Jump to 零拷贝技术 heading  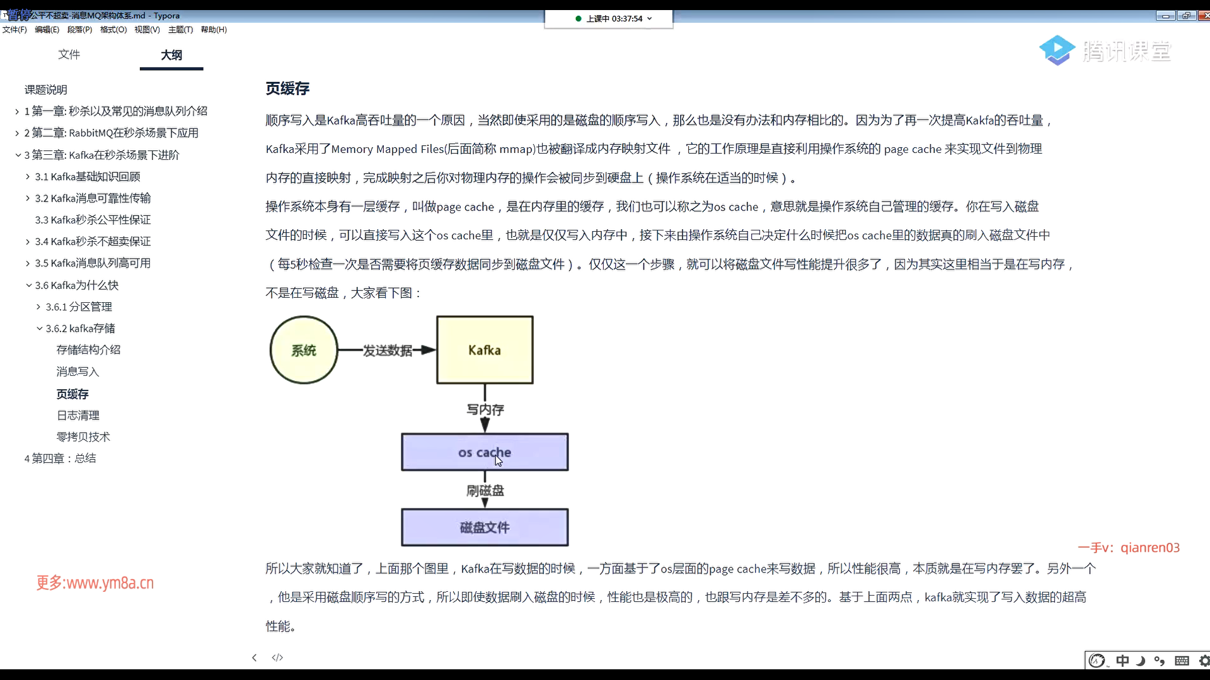click(x=83, y=437)
